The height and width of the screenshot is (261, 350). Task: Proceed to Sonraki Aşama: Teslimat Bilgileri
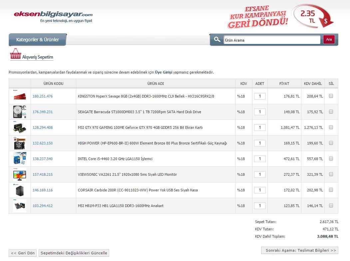point(300,250)
